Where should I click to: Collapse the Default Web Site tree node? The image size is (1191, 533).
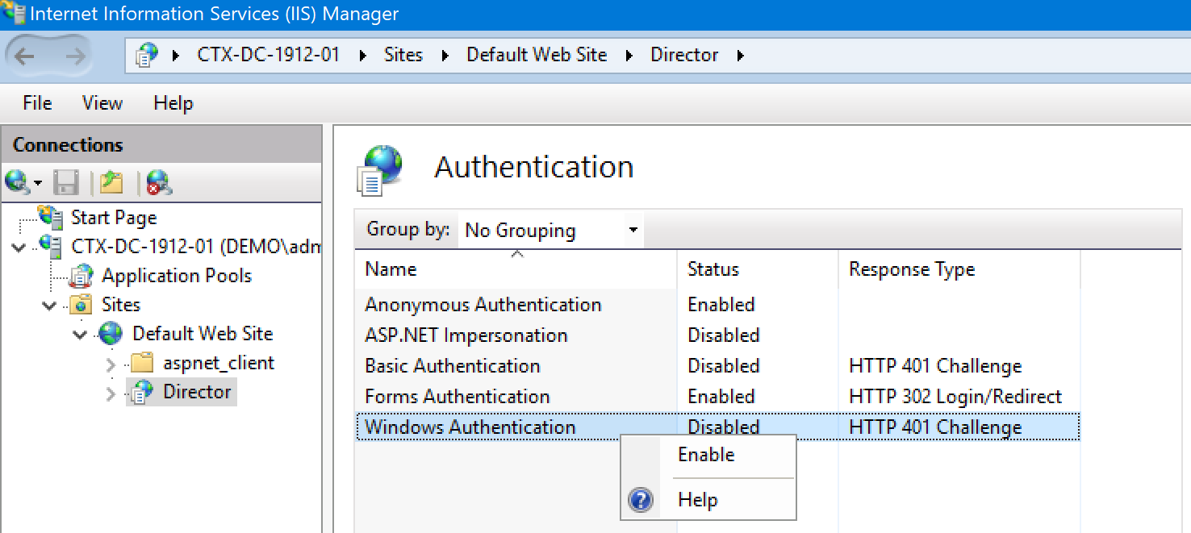point(79,333)
